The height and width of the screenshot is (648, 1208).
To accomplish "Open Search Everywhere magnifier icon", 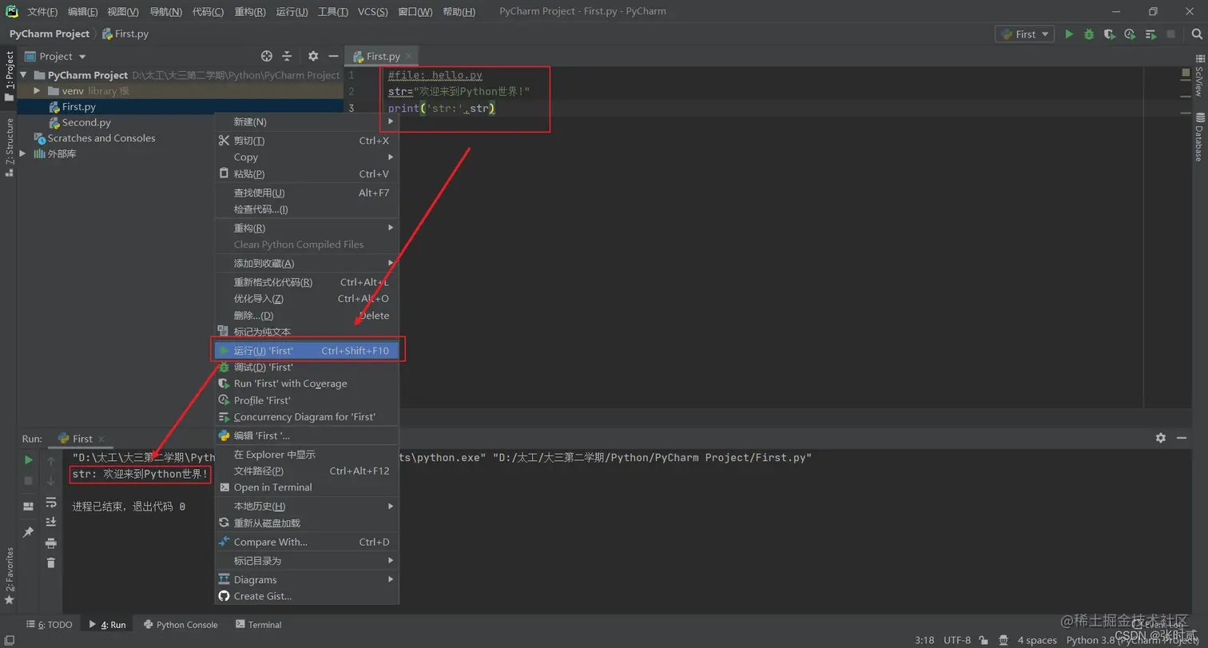I will pos(1196,34).
